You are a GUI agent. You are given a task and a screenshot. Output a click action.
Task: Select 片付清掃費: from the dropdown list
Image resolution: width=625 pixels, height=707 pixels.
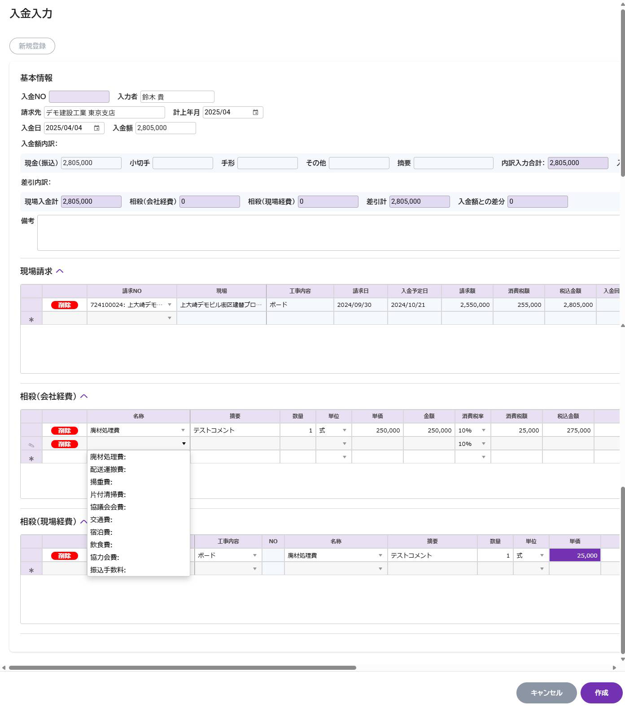point(139,494)
